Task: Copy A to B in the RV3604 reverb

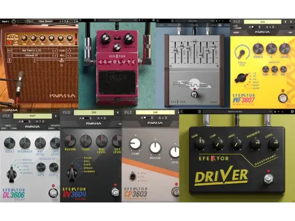Action: point(102,118)
